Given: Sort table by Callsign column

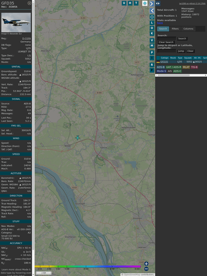Looking at the screenshot, I should 164,58.
